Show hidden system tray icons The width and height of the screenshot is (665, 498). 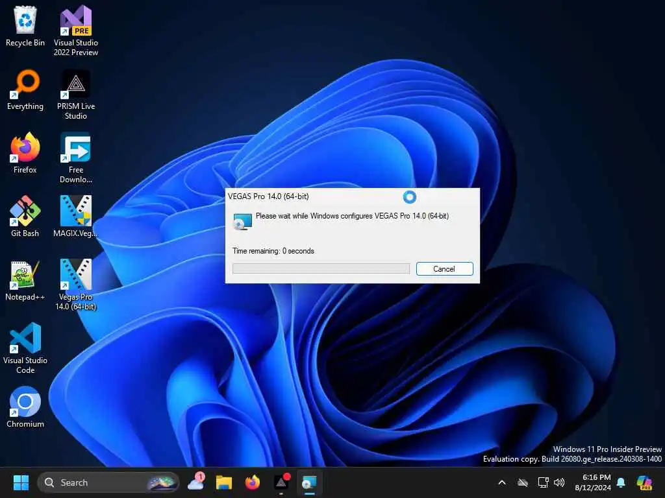pos(502,482)
